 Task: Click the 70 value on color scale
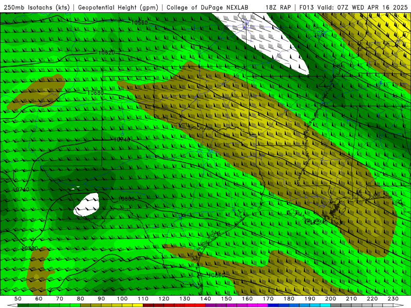pos(60,299)
